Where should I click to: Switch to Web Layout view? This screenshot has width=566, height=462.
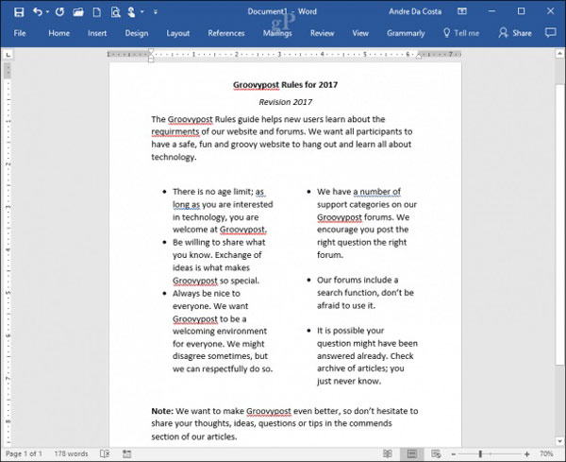436,453
